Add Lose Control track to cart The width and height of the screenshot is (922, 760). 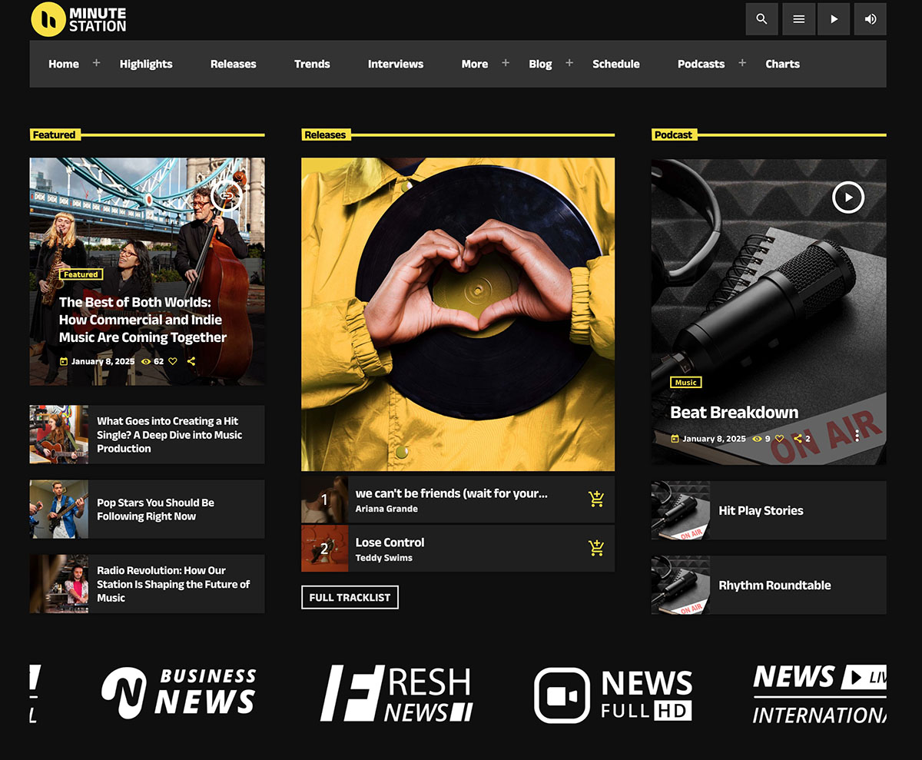596,549
